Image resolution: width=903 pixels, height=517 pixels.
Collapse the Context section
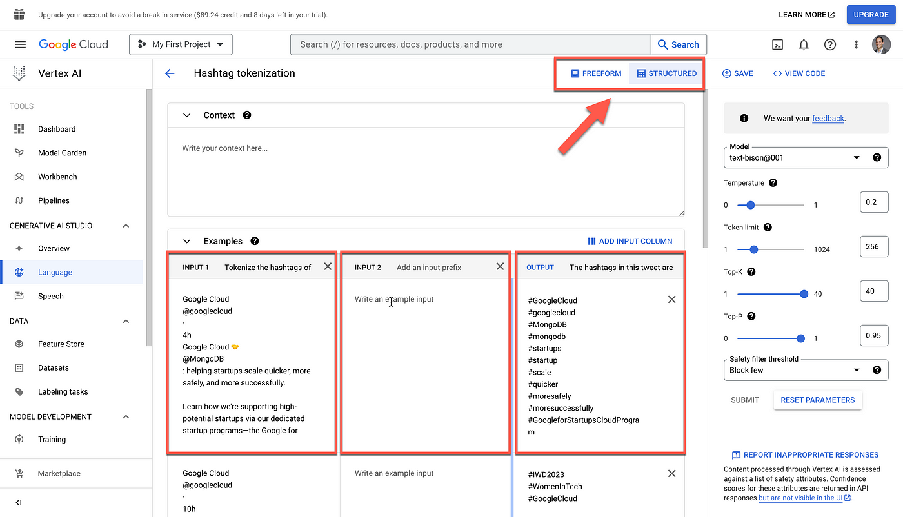(x=187, y=115)
